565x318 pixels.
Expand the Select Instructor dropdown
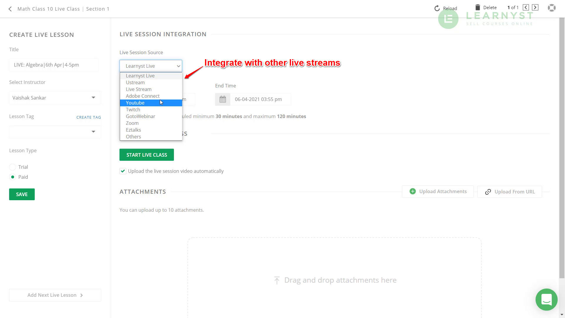click(55, 98)
